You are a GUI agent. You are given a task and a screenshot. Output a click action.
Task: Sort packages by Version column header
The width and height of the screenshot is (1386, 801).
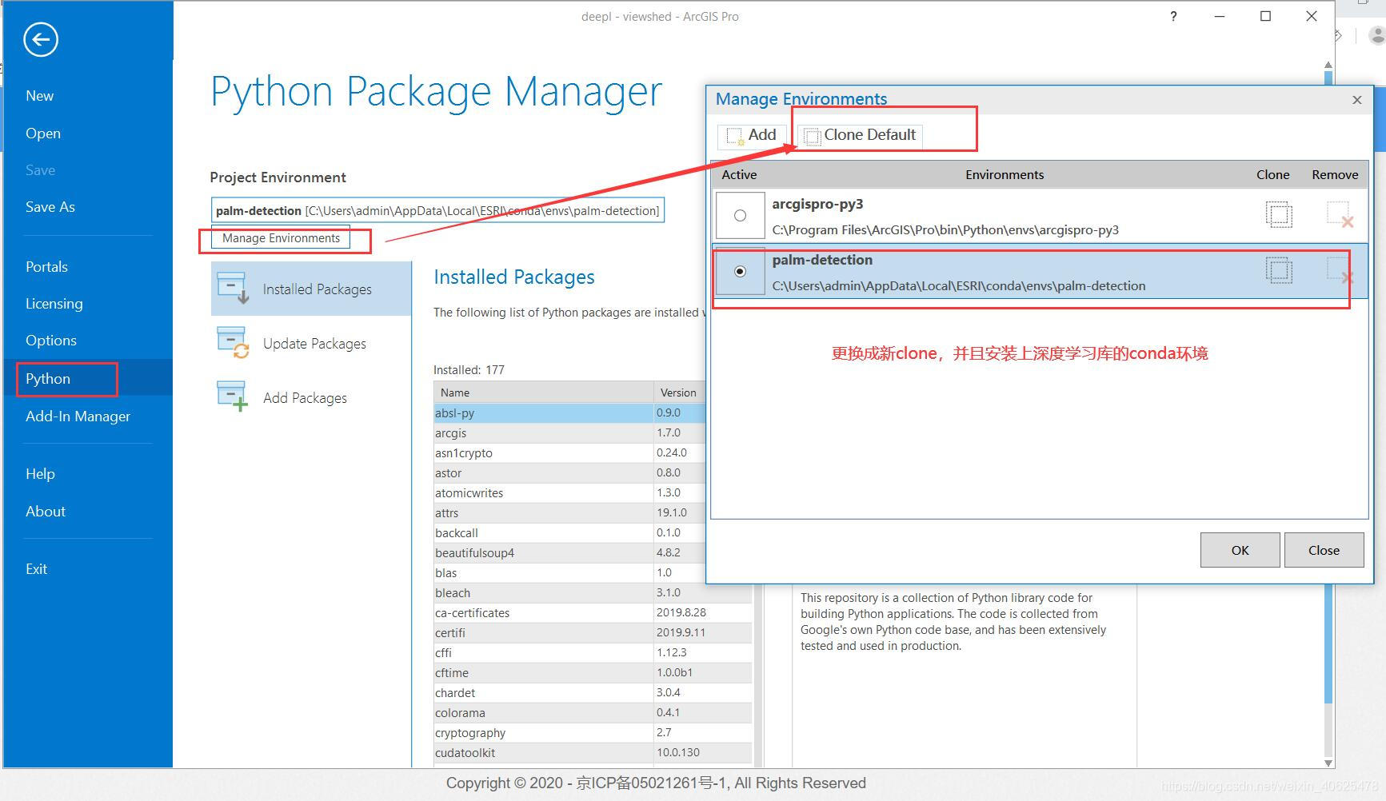tap(680, 393)
